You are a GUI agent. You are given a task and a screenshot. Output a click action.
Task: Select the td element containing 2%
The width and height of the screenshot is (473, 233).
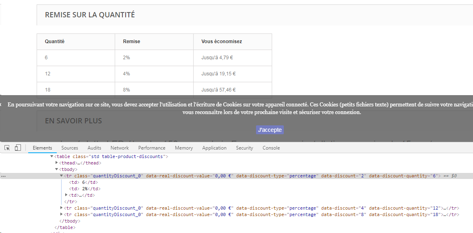(x=85, y=189)
